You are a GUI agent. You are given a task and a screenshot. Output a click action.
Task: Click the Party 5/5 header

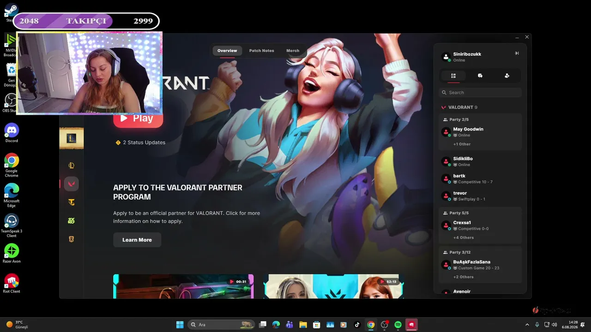coord(456,213)
